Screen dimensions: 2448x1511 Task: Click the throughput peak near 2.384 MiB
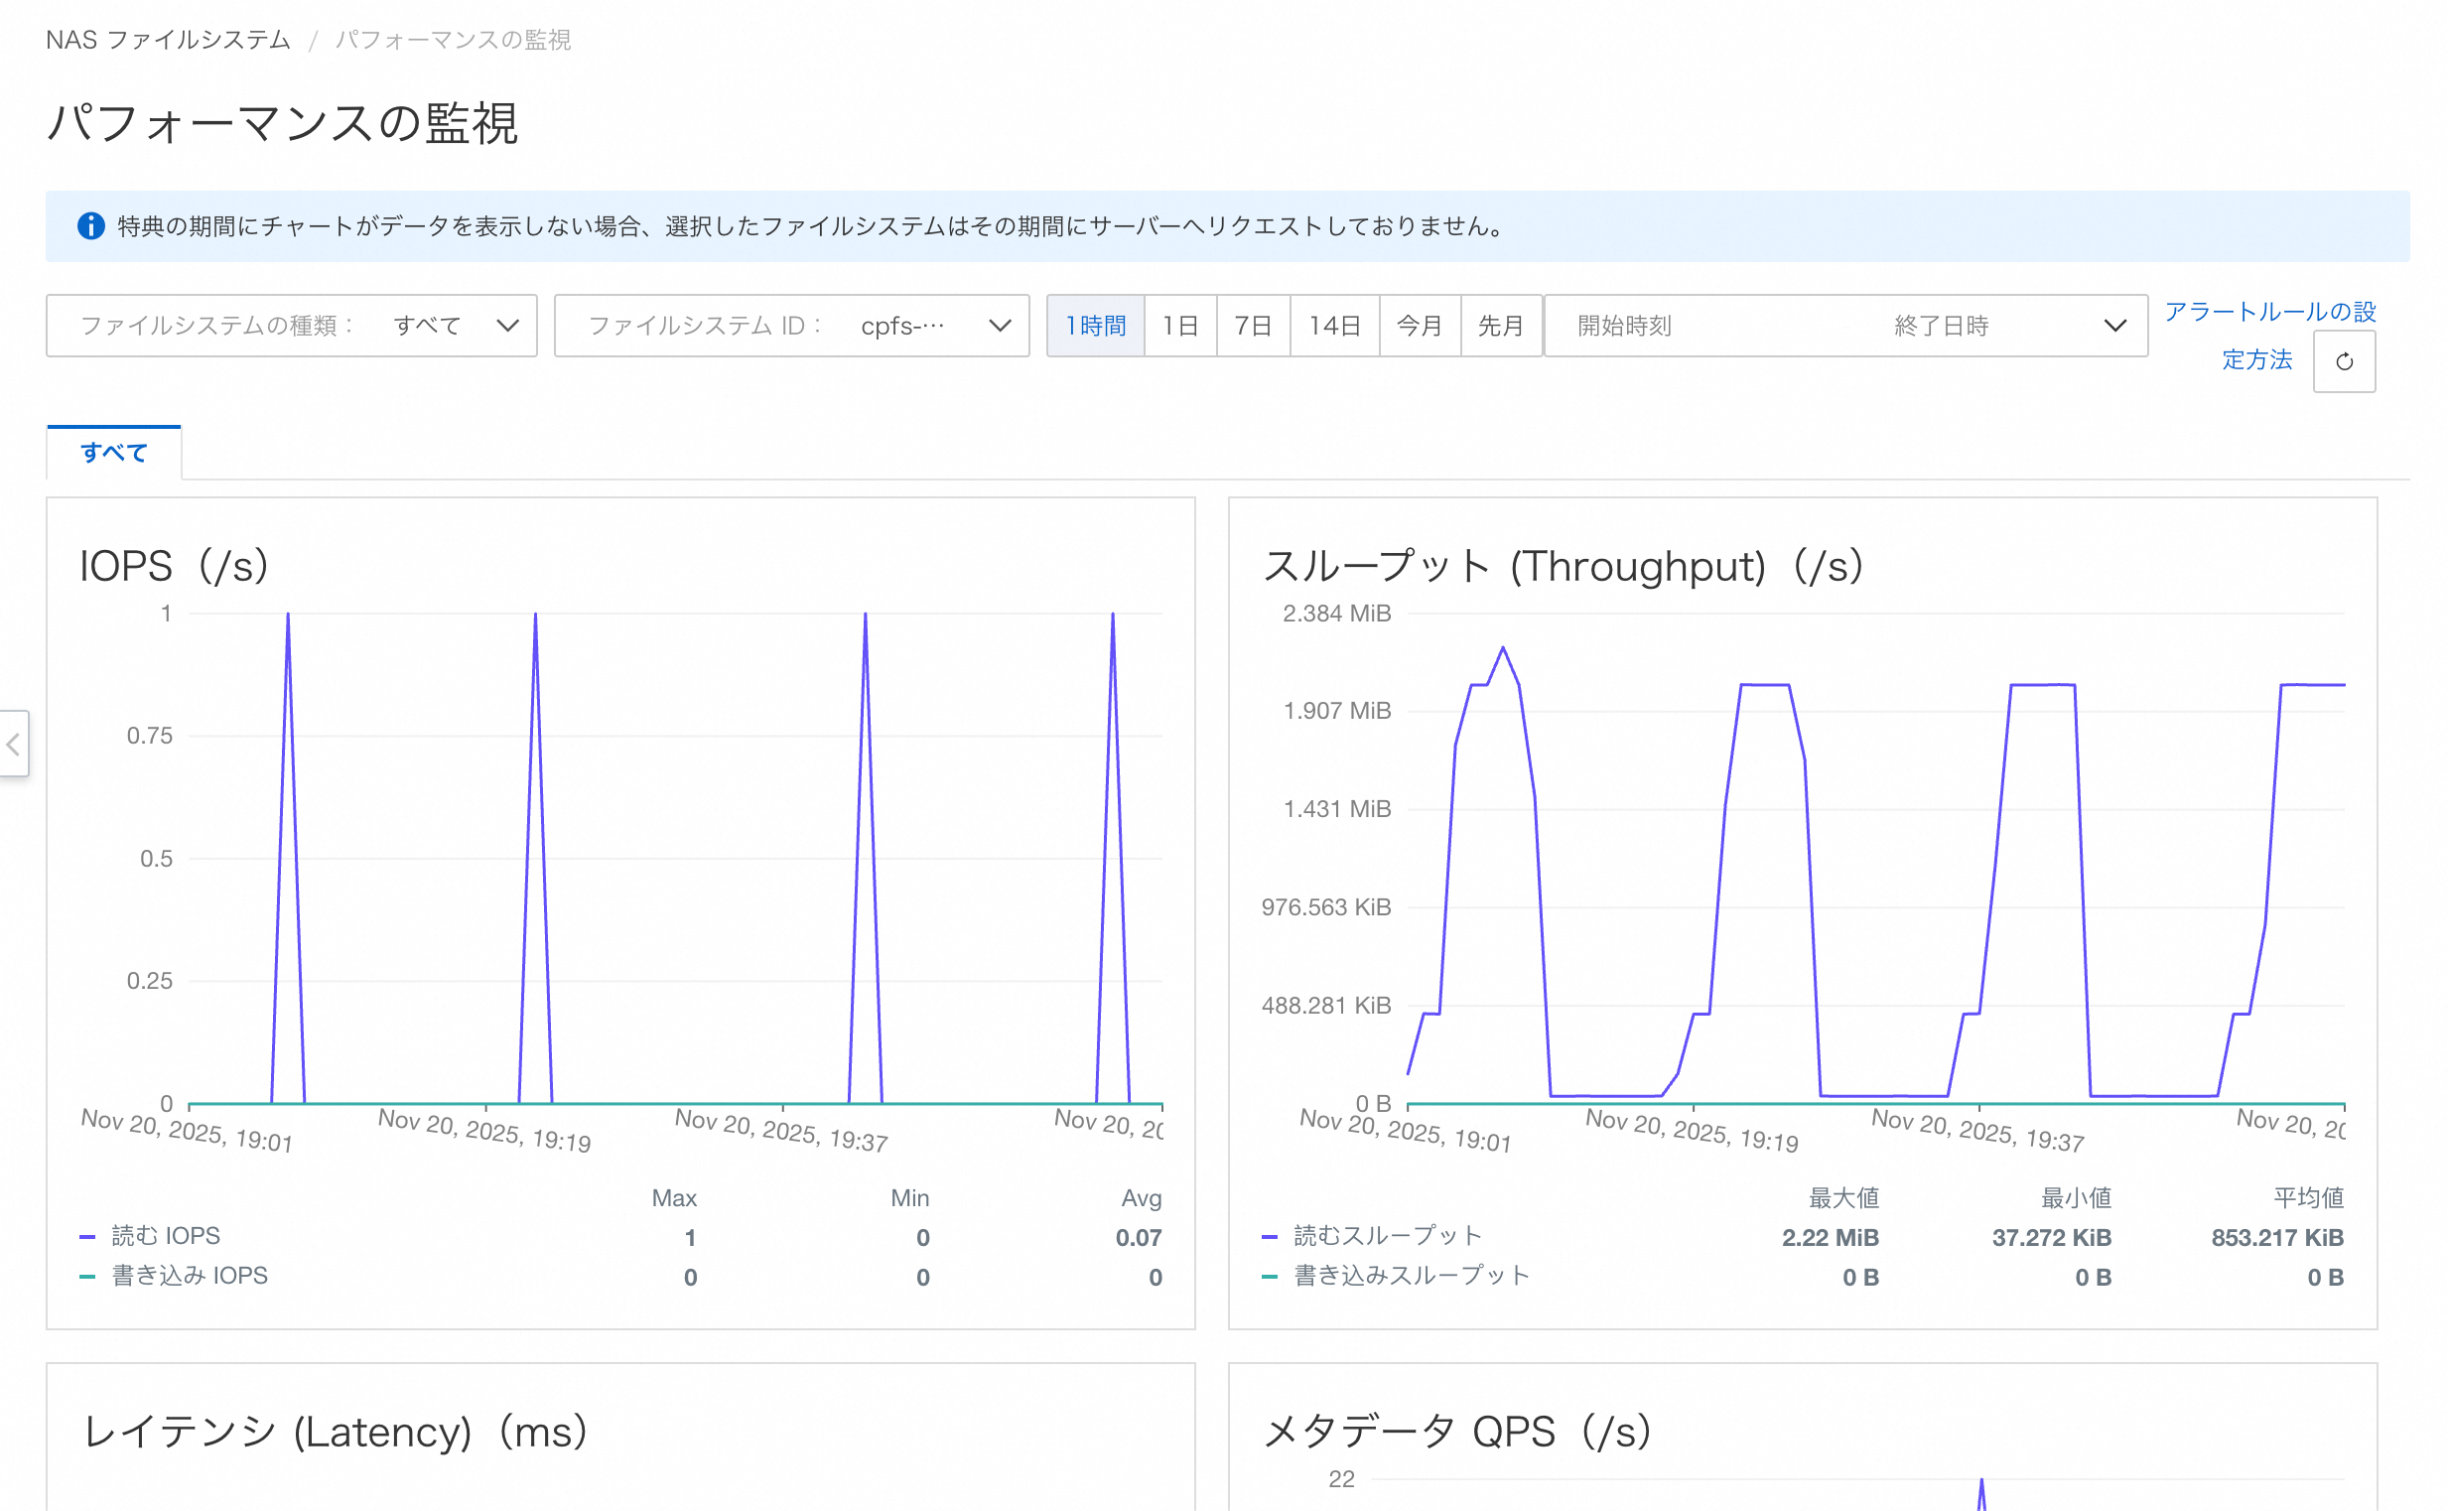pos(1502,648)
